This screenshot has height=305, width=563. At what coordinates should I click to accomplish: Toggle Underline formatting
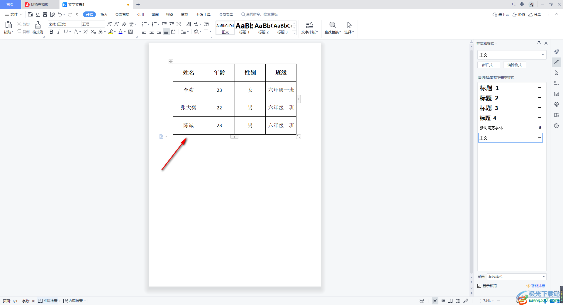click(66, 32)
